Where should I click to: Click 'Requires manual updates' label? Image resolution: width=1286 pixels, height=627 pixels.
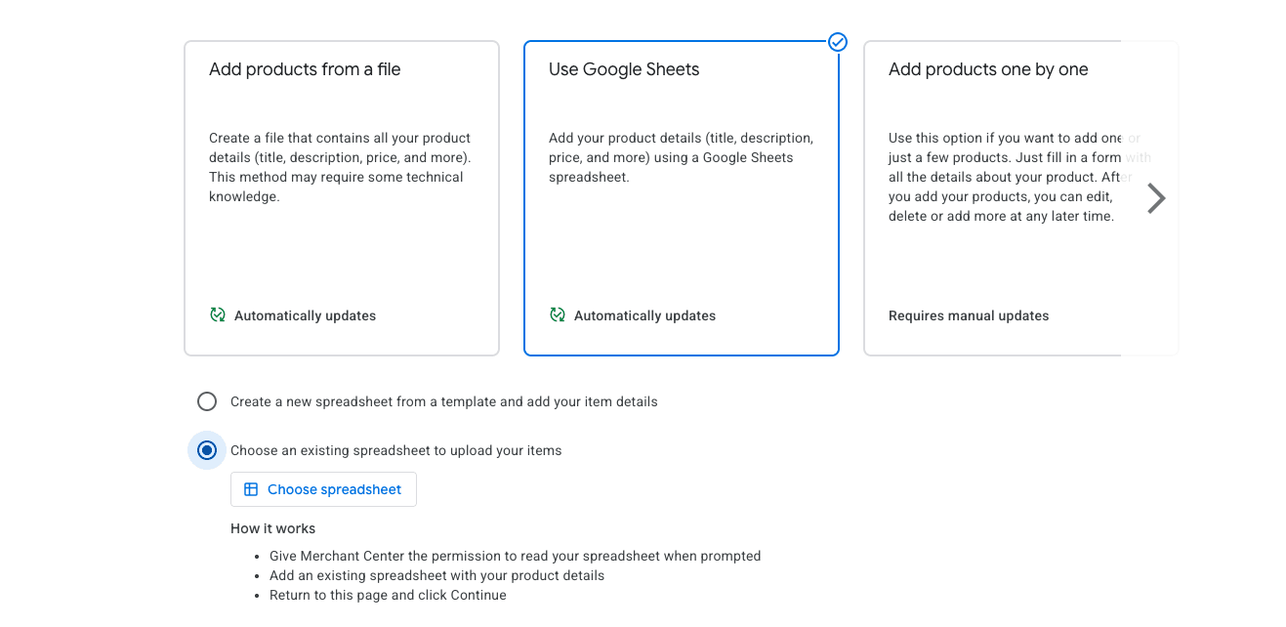tap(969, 314)
